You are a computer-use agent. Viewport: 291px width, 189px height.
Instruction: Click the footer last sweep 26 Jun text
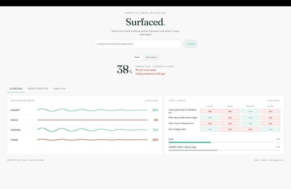269,160
